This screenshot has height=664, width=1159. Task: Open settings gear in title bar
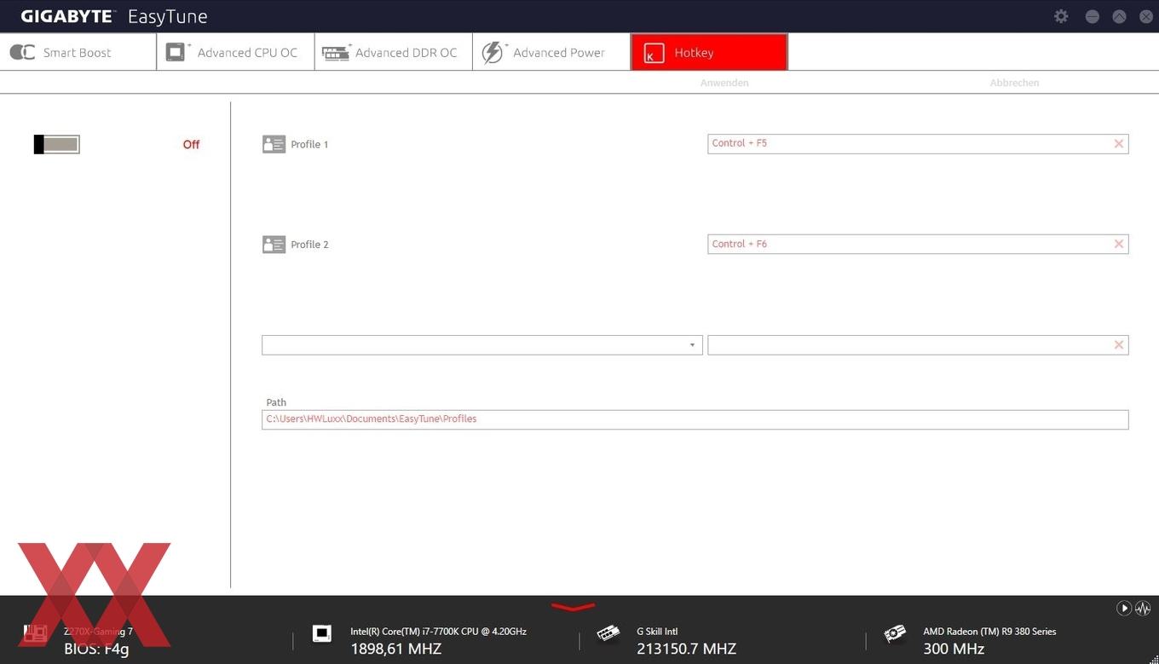click(1061, 16)
